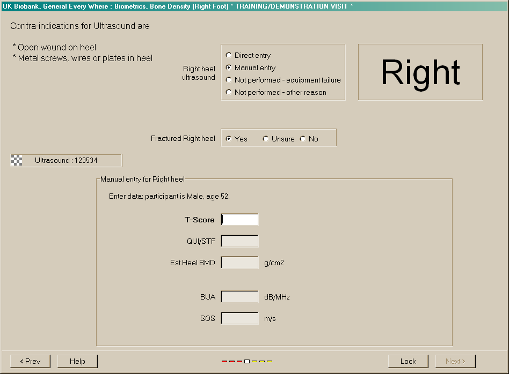Viewport: 509px width, 374px height.
Task: Select Not performed - equipment failure
Action: click(x=229, y=80)
